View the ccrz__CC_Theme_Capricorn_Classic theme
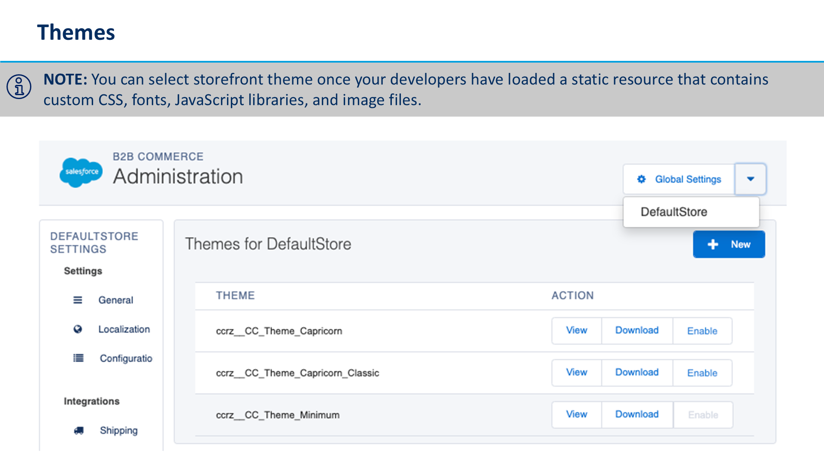 [576, 373]
